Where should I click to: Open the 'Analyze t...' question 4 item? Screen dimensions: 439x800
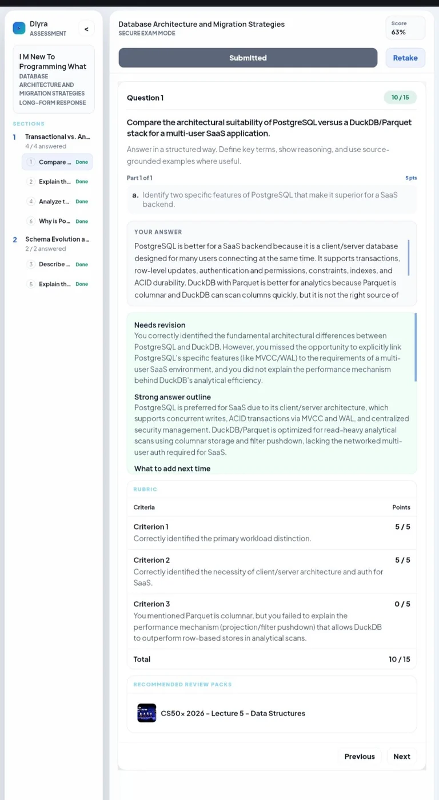(57, 202)
